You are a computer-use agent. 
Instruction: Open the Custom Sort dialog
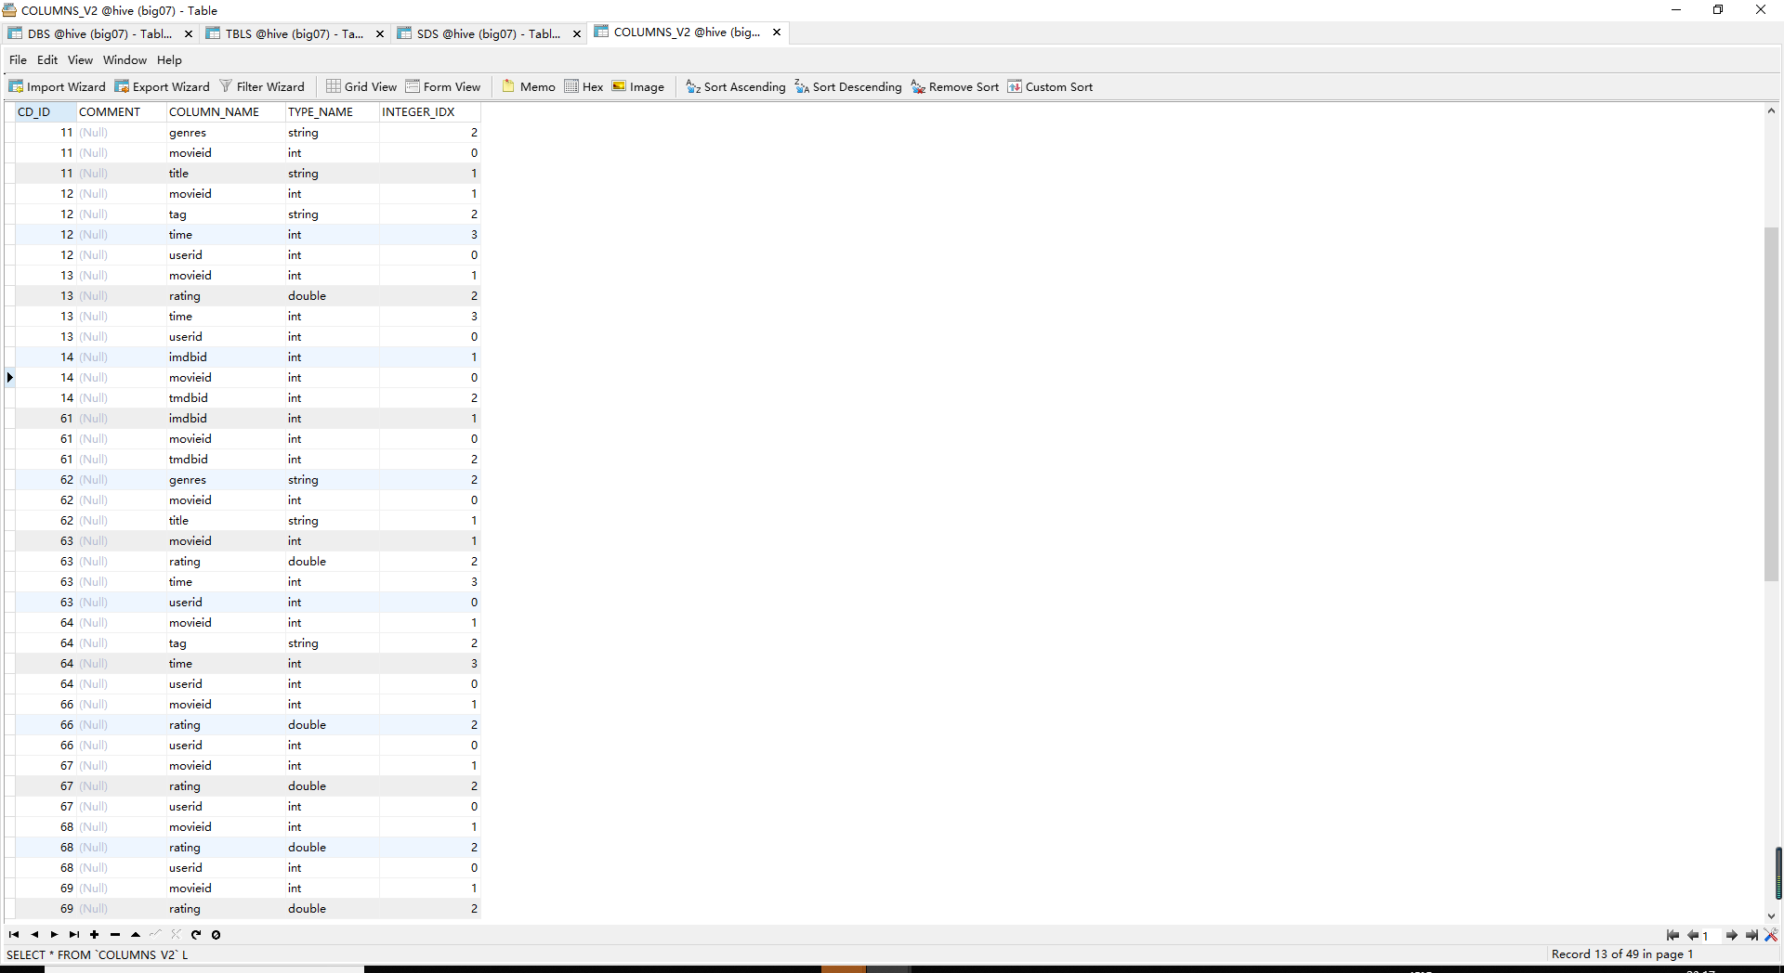1050,86
